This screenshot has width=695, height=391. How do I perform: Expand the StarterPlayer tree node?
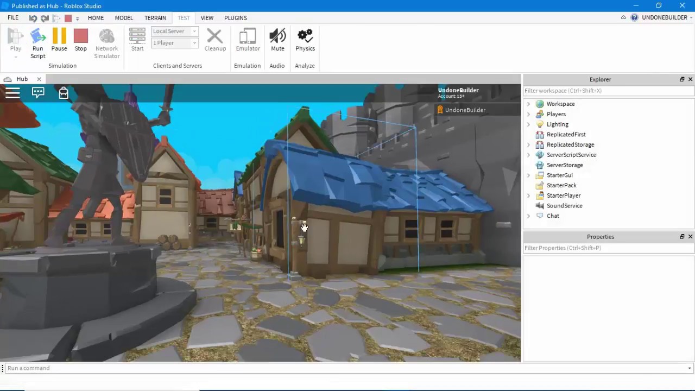(528, 195)
